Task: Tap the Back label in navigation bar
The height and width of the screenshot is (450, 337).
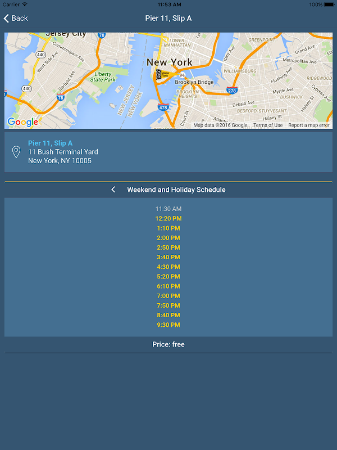Action: click(x=20, y=18)
